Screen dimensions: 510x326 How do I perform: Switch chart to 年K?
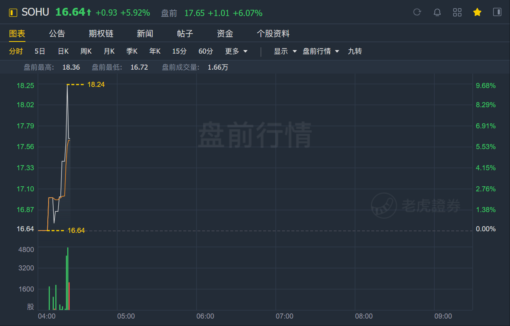[x=155, y=51]
